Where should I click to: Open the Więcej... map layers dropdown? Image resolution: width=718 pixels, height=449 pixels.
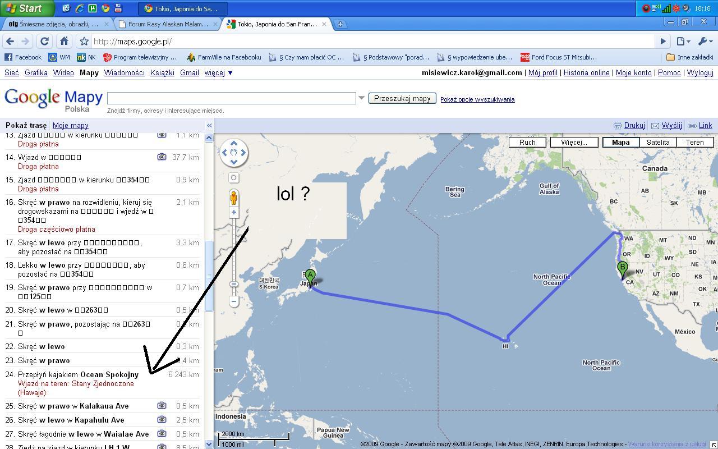[x=574, y=143]
